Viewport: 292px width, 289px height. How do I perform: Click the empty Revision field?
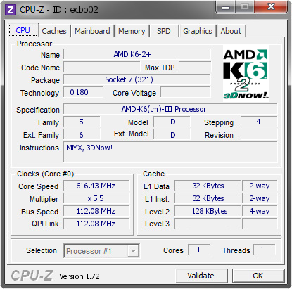coord(259,135)
